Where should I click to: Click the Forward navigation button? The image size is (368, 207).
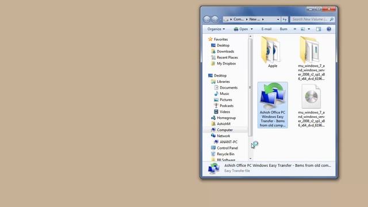click(x=214, y=19)
